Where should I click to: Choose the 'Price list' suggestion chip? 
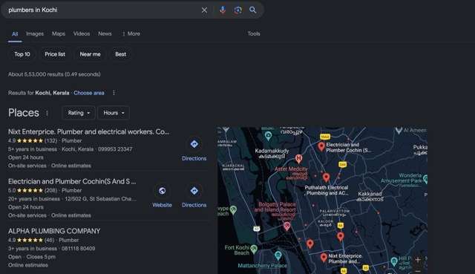(55, 54)
